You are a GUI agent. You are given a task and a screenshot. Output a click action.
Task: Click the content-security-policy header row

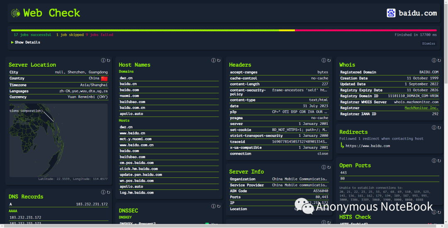point(279,92)
